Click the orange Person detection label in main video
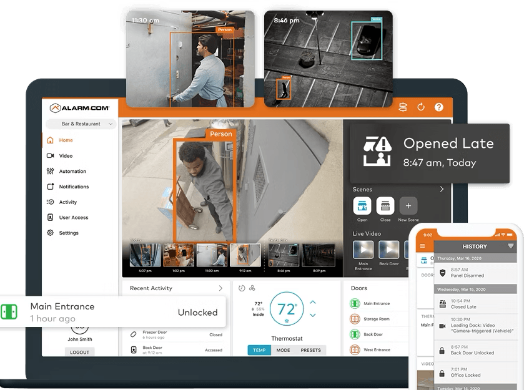The width and height of the screenshot is (529, 390). coord(220,134)
